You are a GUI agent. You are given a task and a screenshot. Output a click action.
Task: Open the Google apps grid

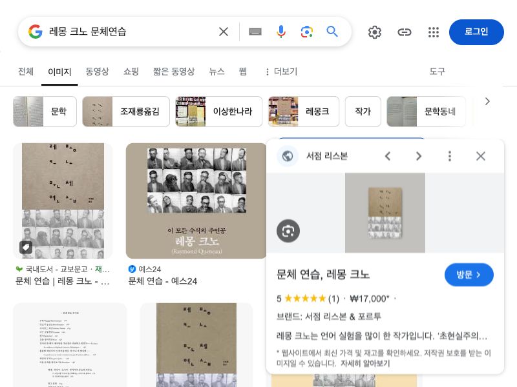433,32
